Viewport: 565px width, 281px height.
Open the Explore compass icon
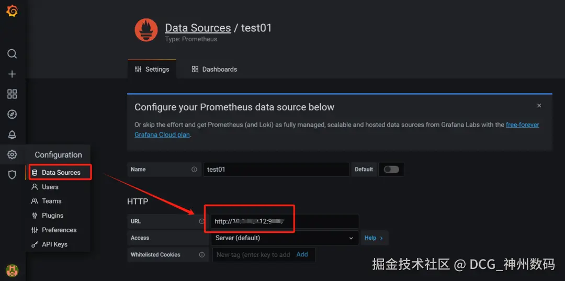pos(12,114)
